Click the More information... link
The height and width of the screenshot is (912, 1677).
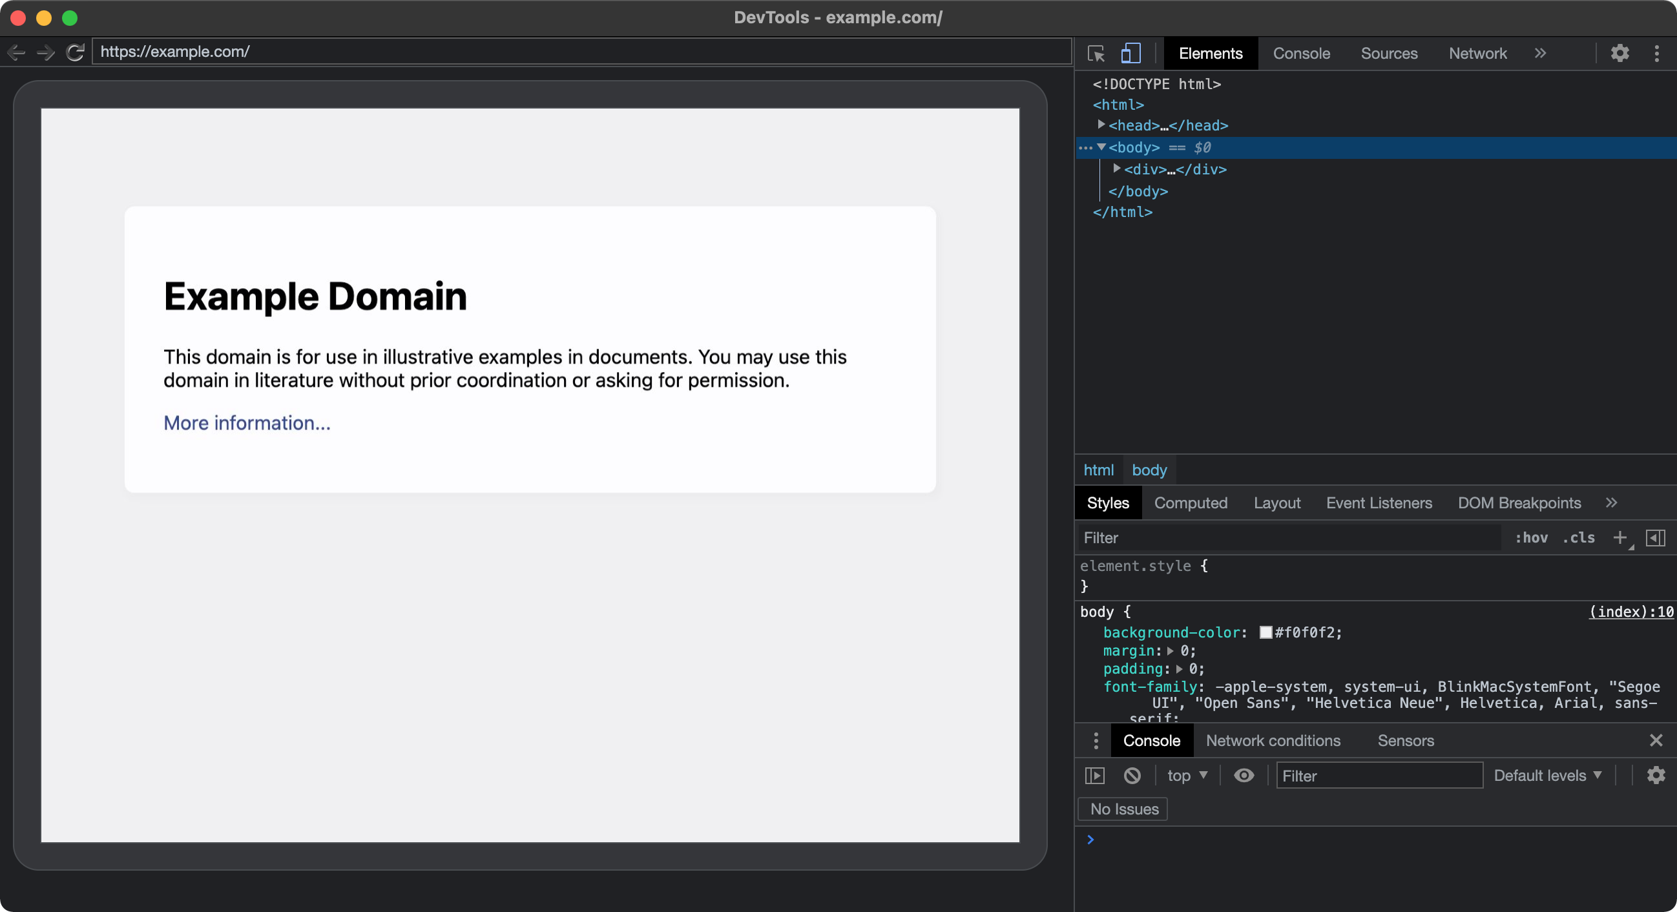click(x=247, y=423)
